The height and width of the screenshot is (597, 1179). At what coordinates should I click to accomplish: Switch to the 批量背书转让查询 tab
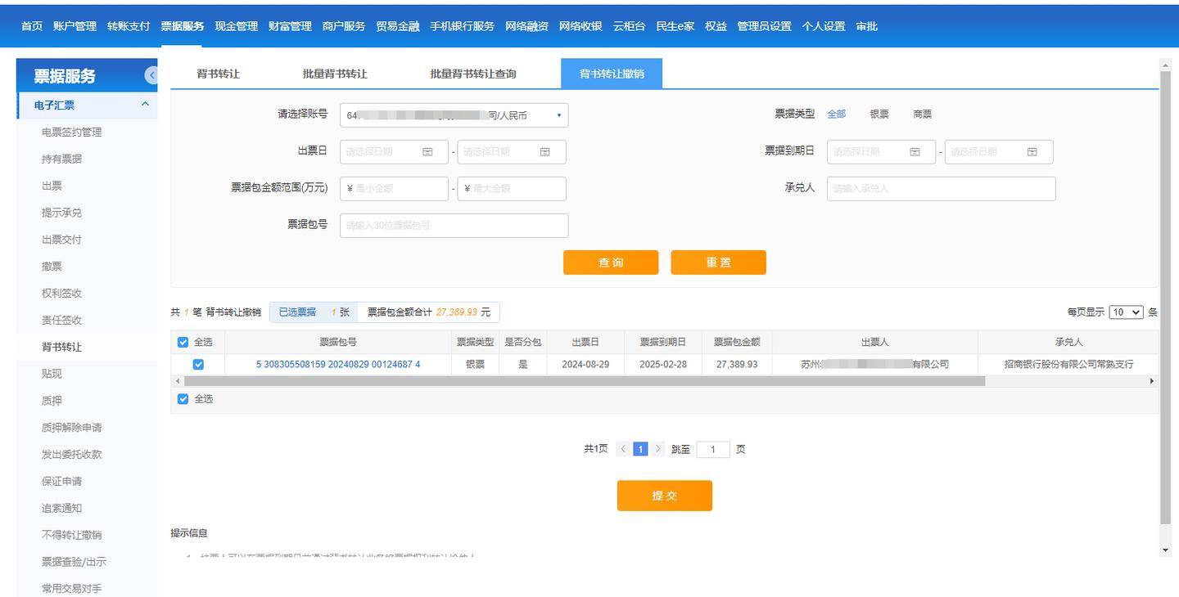pos(472,74)
